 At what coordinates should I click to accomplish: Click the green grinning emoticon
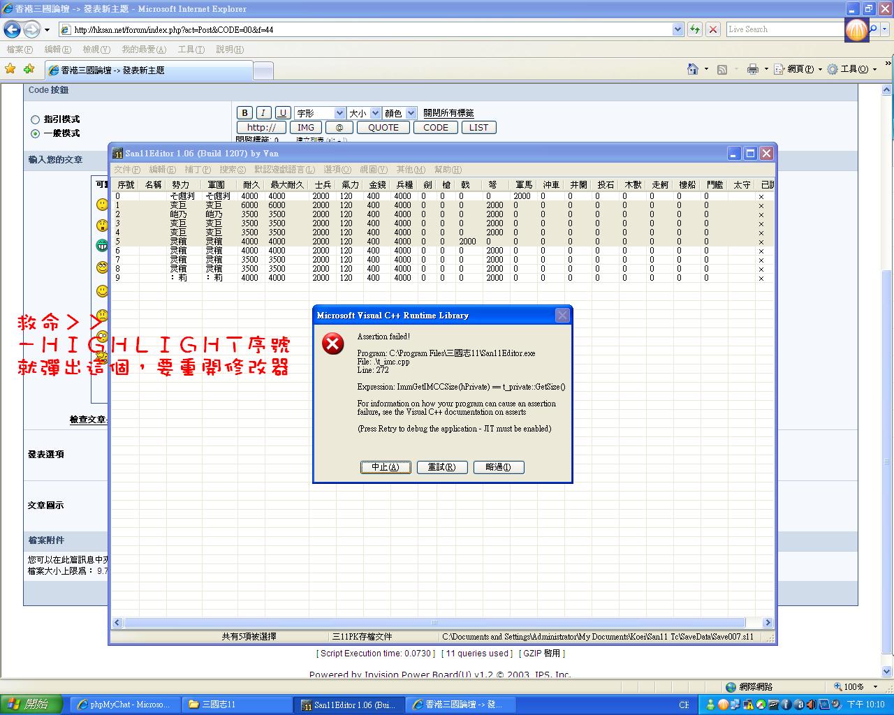[102, 245]
